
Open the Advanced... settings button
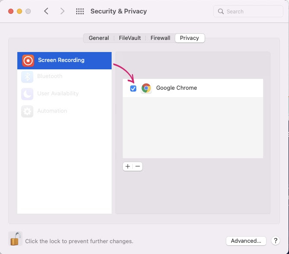pos(246,241)
